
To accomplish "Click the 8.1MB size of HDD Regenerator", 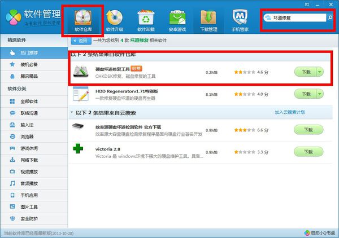I will [x=211, y=94].
